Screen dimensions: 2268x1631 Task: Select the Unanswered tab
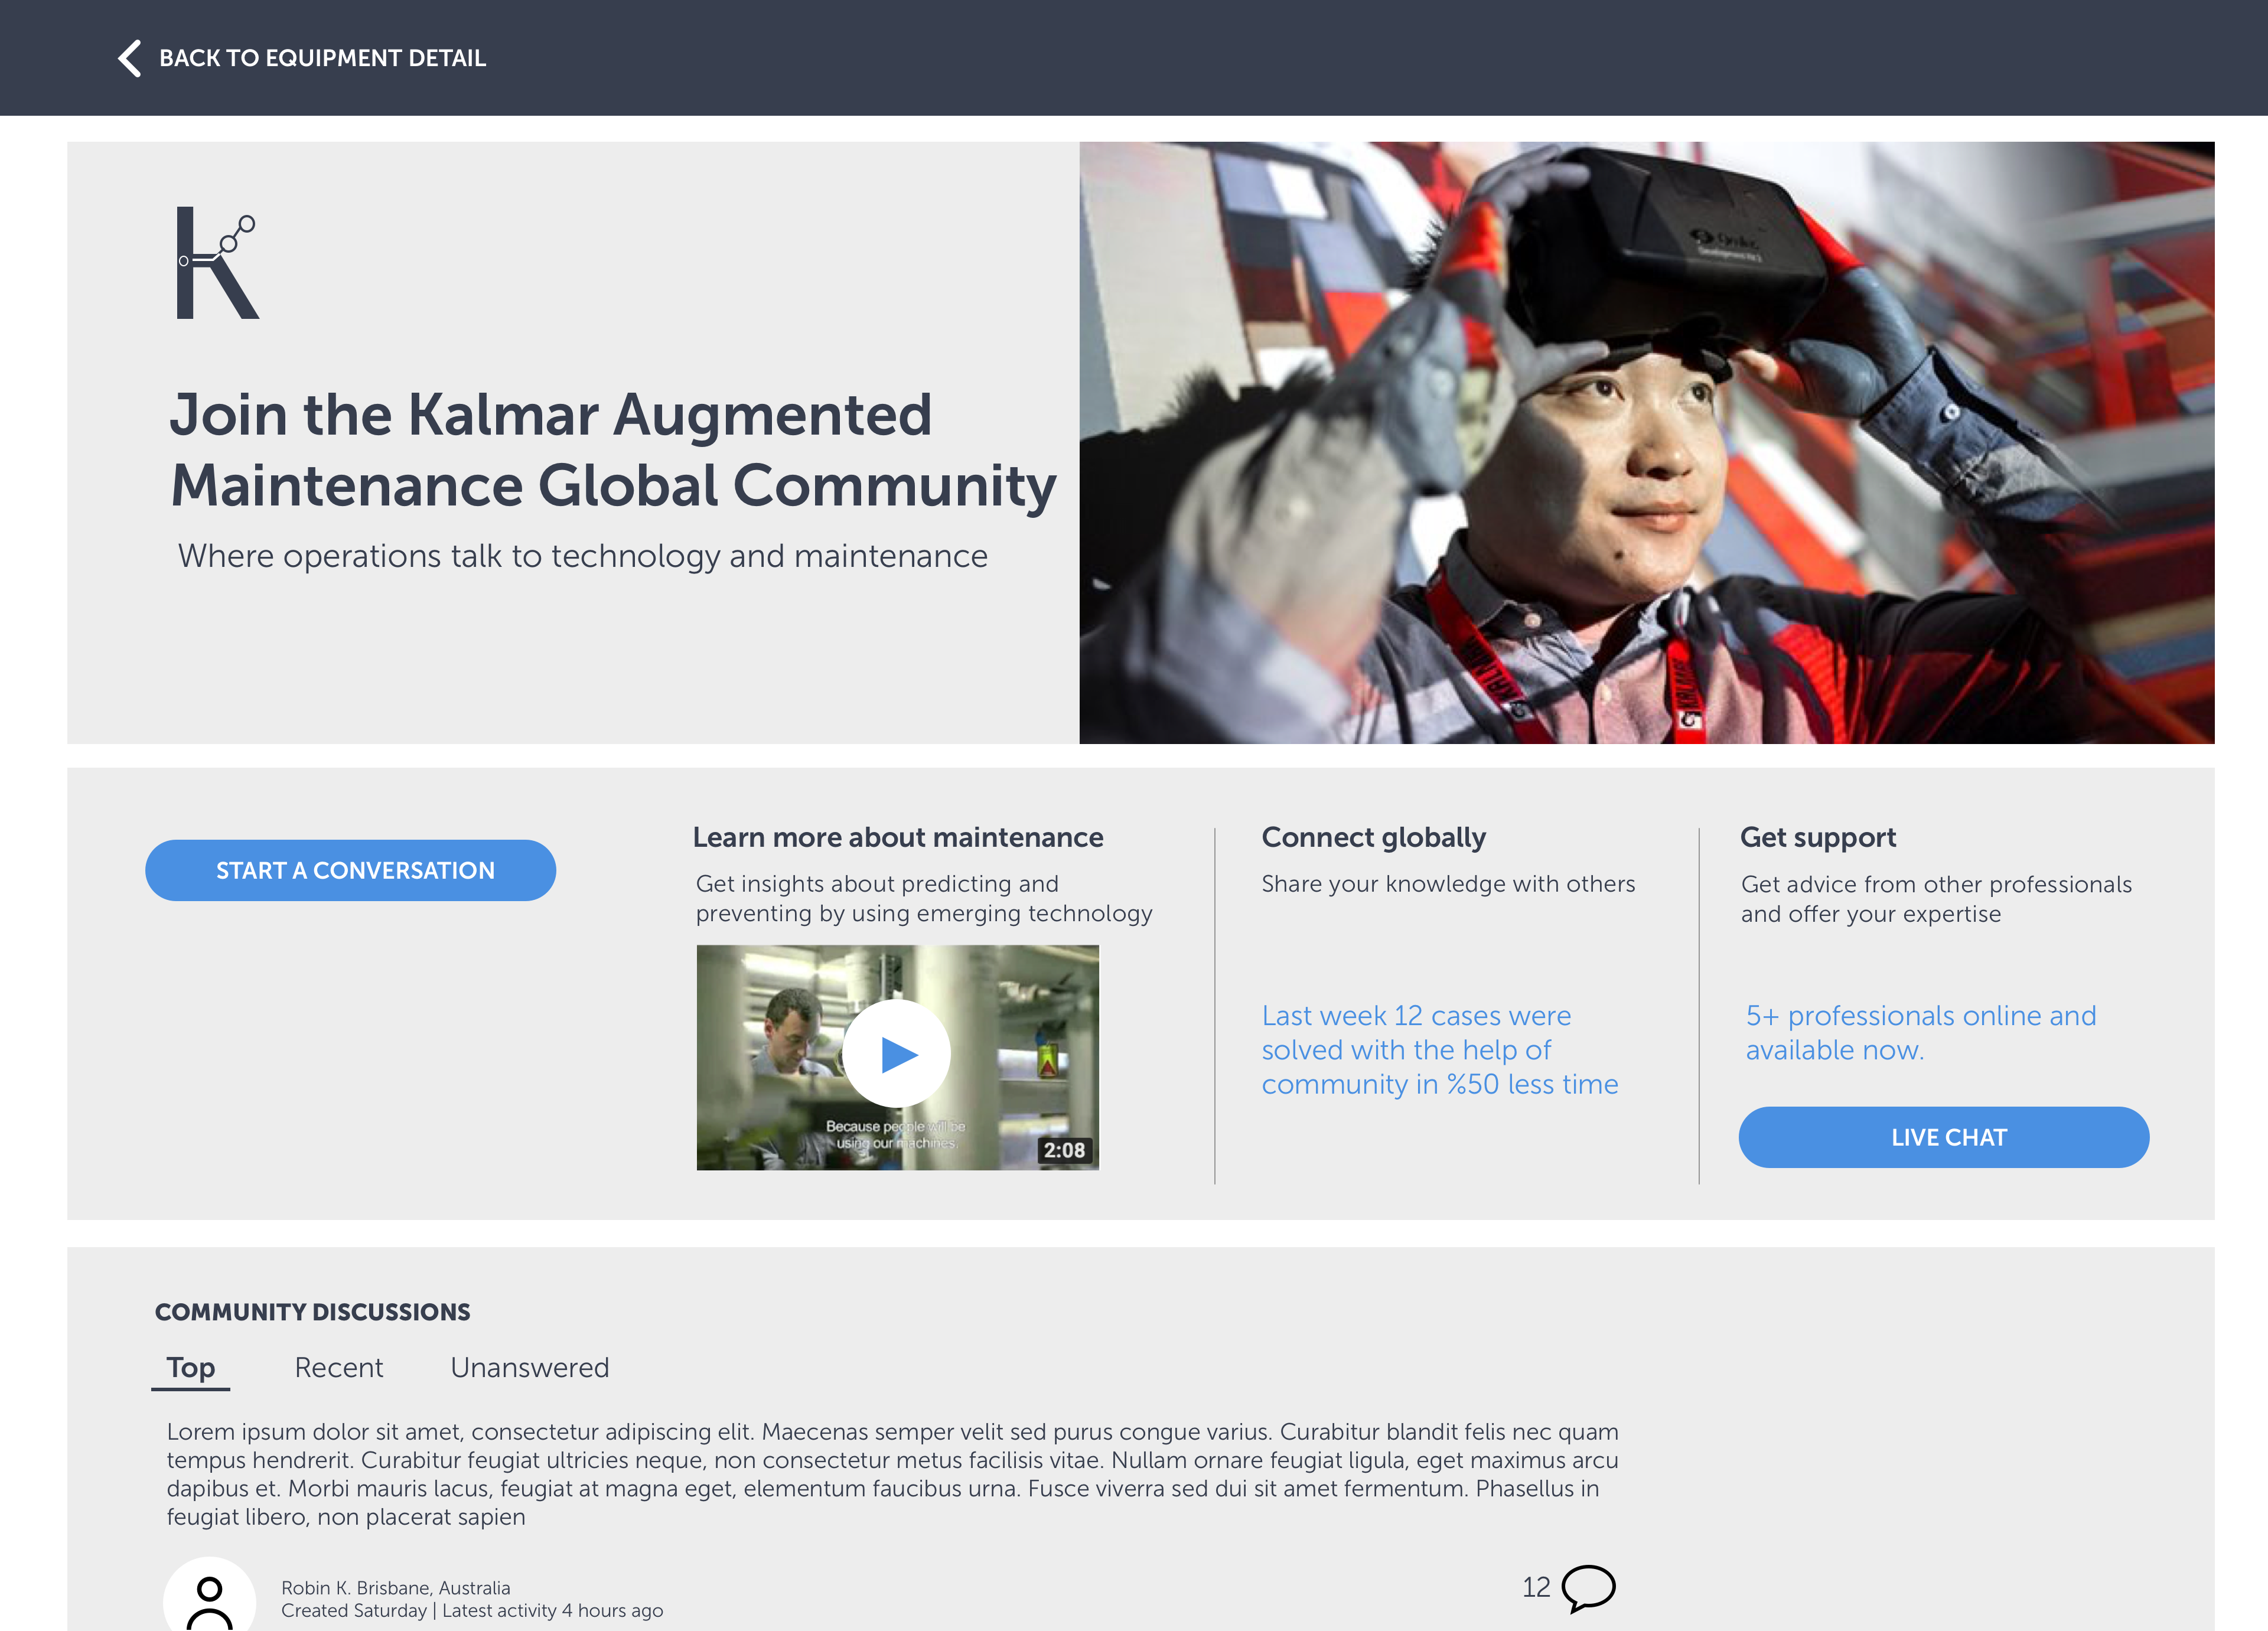529,1367
